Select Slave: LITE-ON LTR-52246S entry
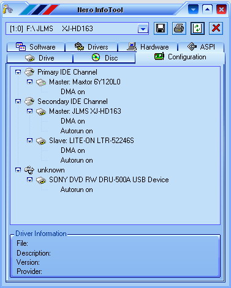The width and height of the screenshot is (231, 288). (91, 141)
